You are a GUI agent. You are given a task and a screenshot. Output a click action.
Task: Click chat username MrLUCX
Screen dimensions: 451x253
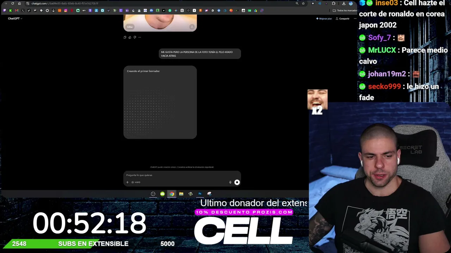(x=382, y=50)
